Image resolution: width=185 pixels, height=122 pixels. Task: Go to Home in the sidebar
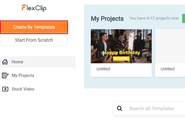[17, 62]
